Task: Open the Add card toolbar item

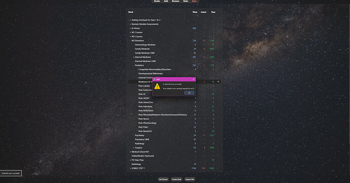Action: 166,1
